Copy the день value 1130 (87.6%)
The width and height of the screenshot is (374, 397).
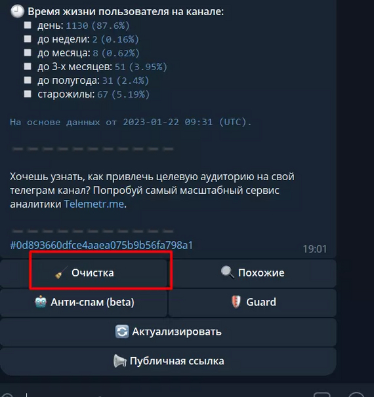click(98, 26)
